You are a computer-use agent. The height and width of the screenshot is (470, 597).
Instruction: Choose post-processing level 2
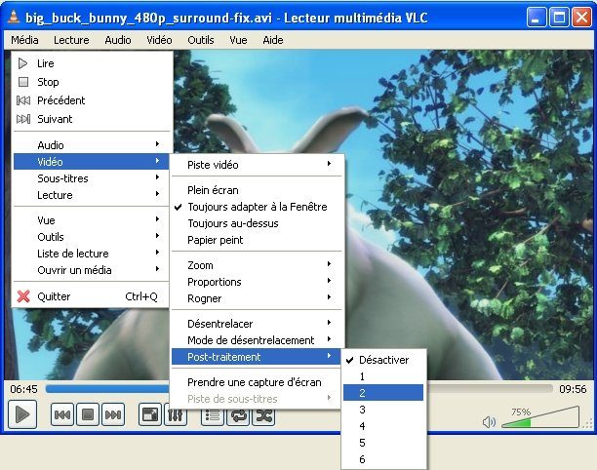[382, 392]
